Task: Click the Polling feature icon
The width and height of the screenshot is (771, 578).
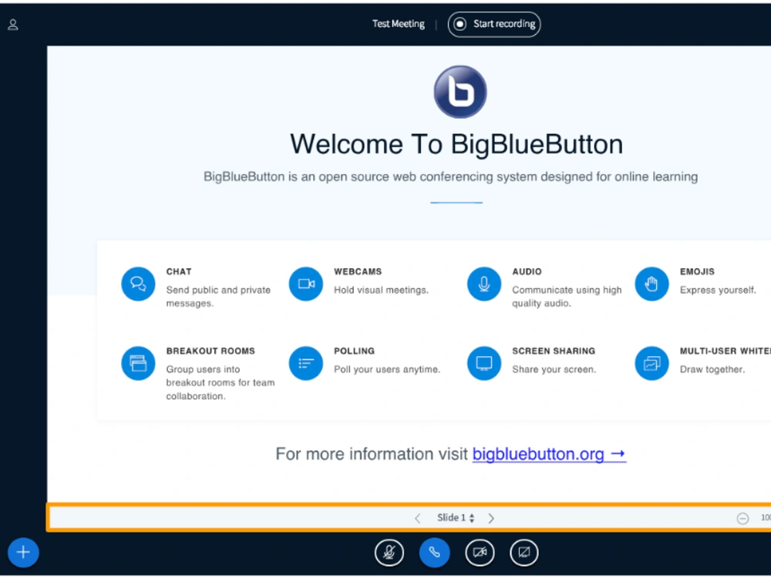Action: (306, 363)
